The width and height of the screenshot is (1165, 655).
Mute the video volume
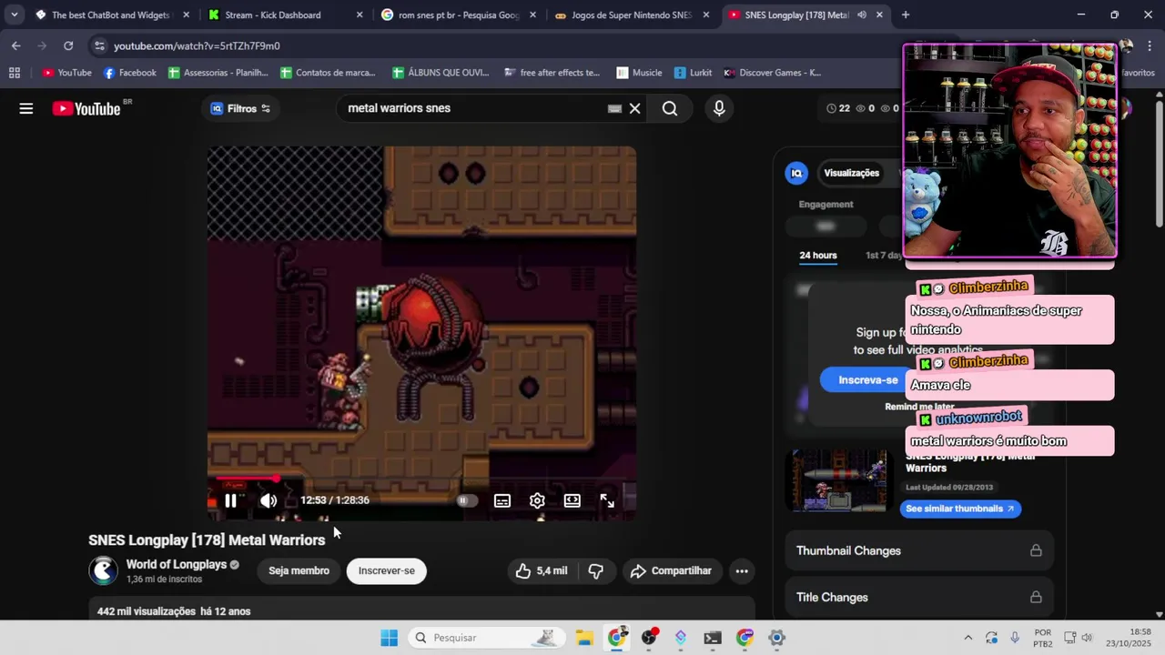pos(268,500)
